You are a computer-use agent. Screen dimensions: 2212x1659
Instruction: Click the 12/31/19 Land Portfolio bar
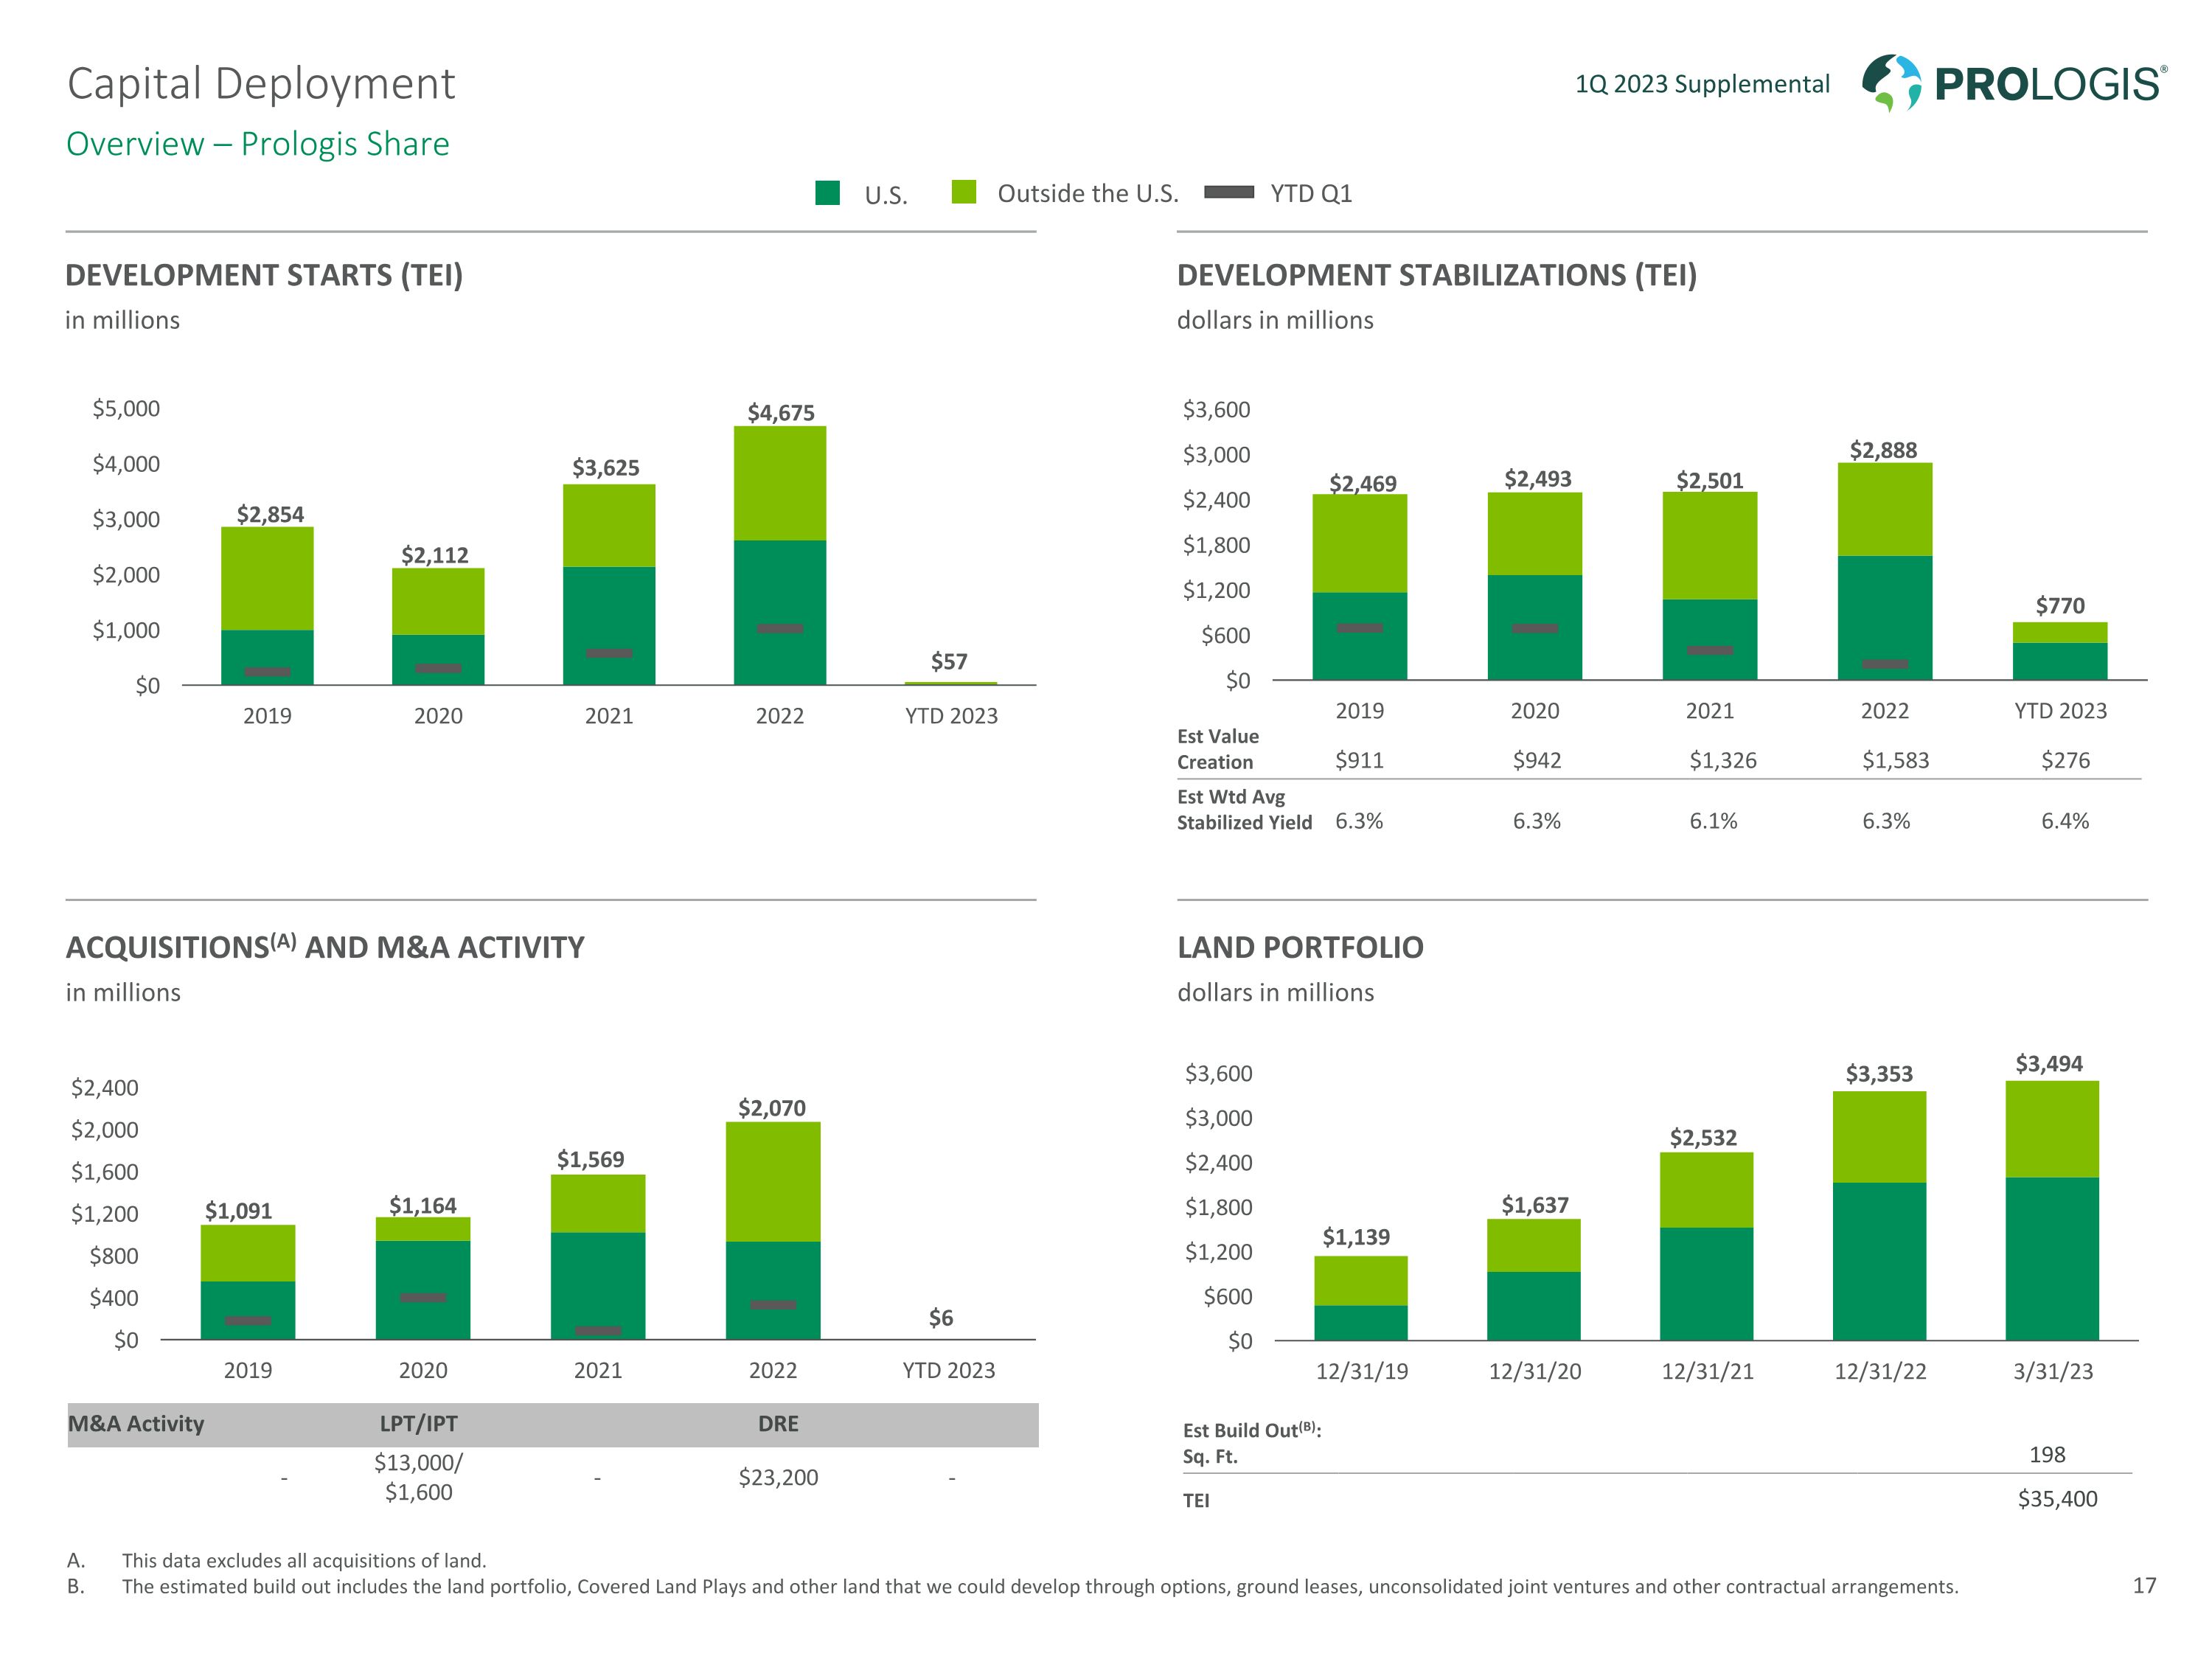(1360, 1298)
